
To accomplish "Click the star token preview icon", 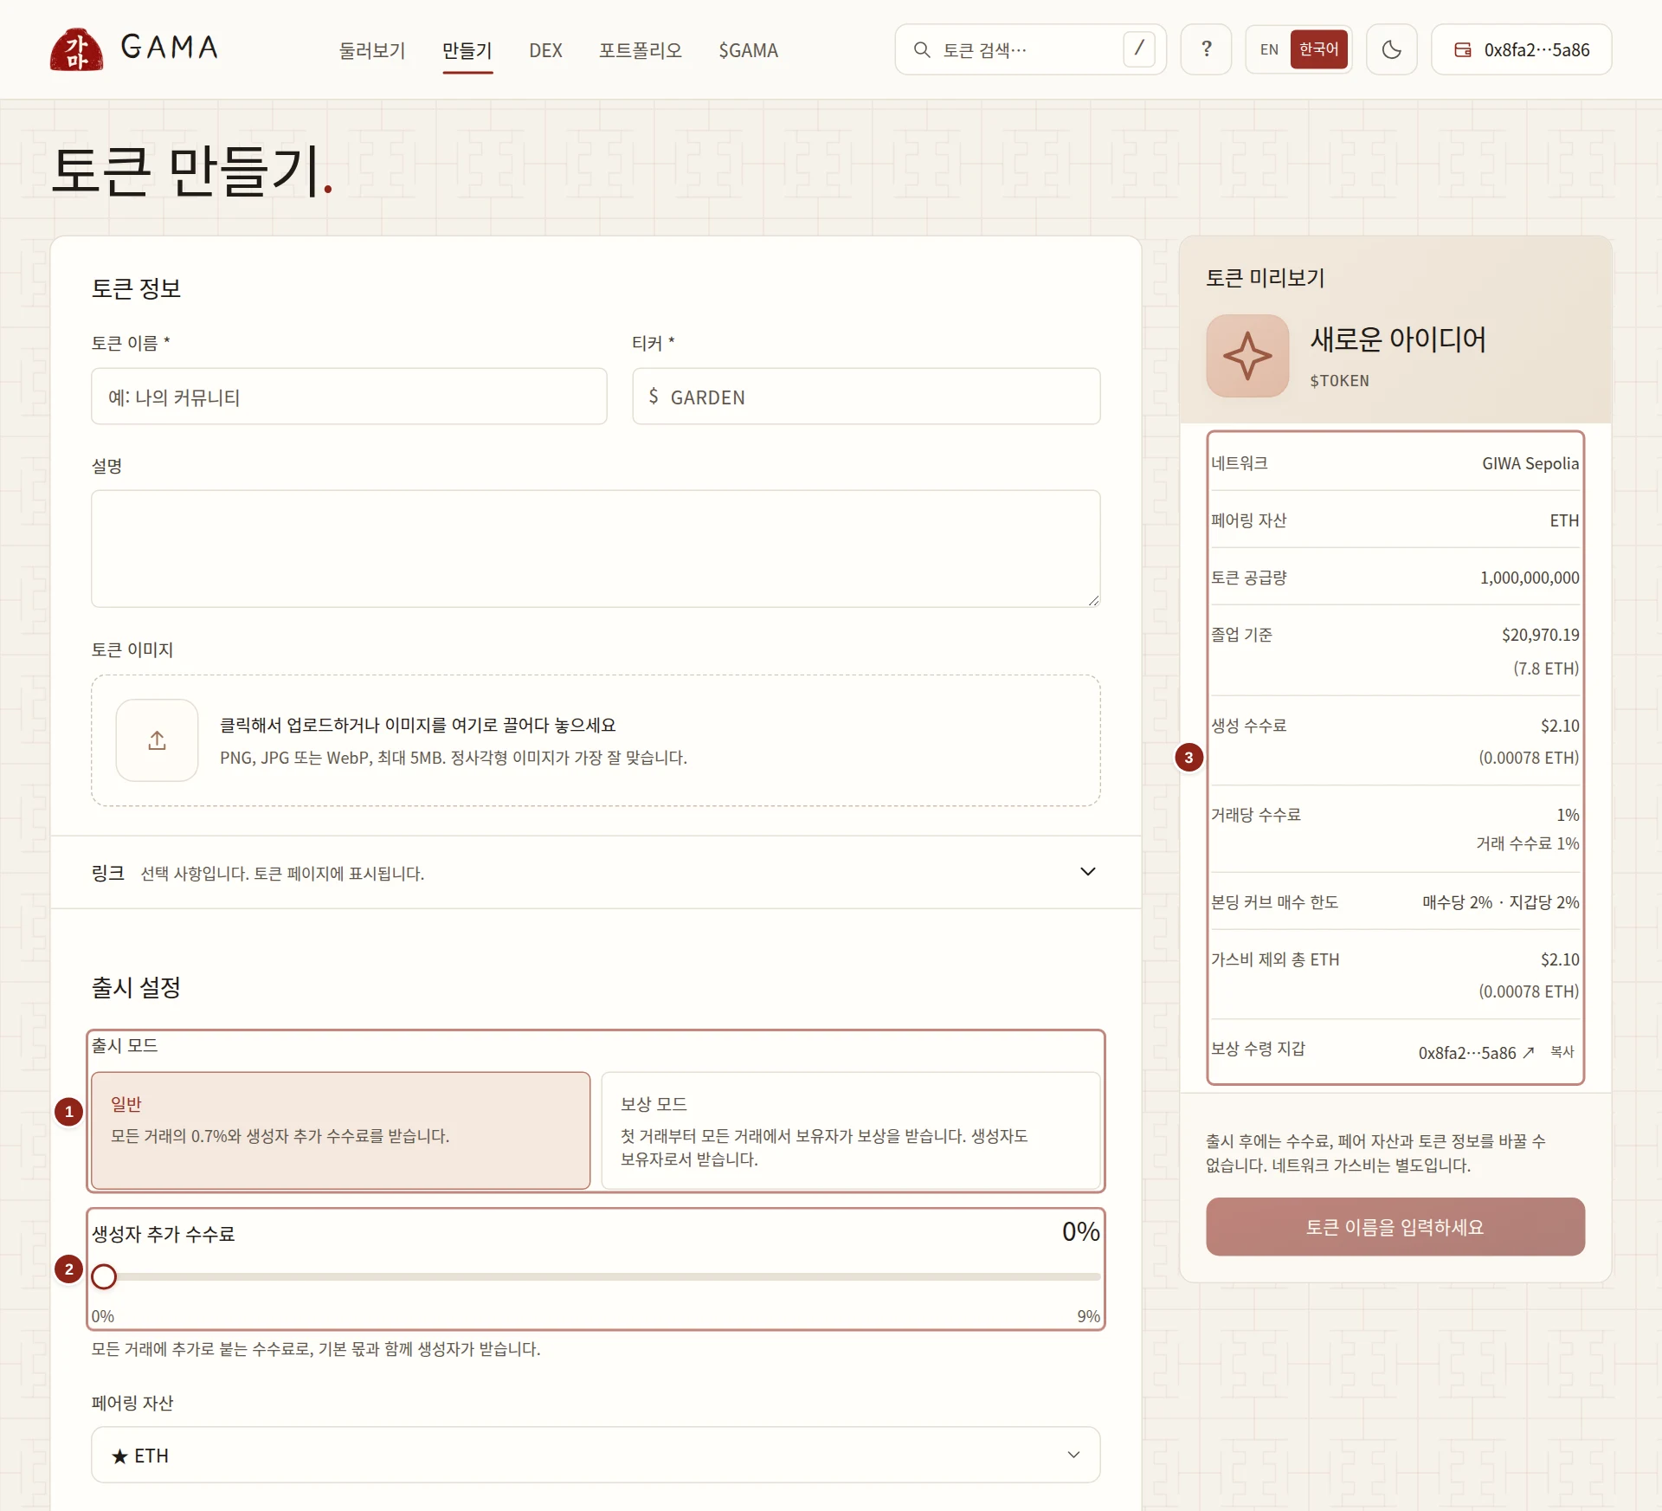I will pyautogui.click(x=1247, y=356).
